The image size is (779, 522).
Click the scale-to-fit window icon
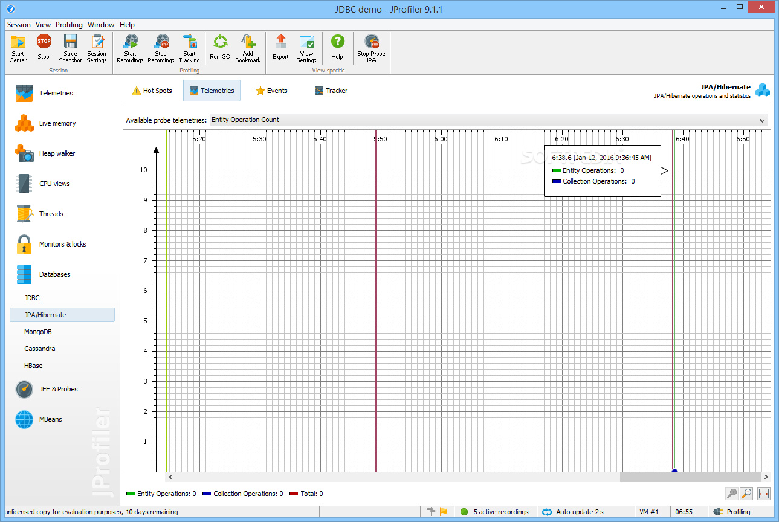pyautogui.click(x=764, y=494)
